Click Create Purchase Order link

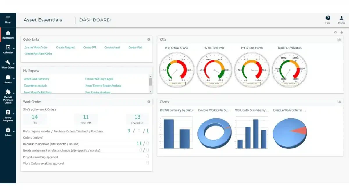click(38, 54)
